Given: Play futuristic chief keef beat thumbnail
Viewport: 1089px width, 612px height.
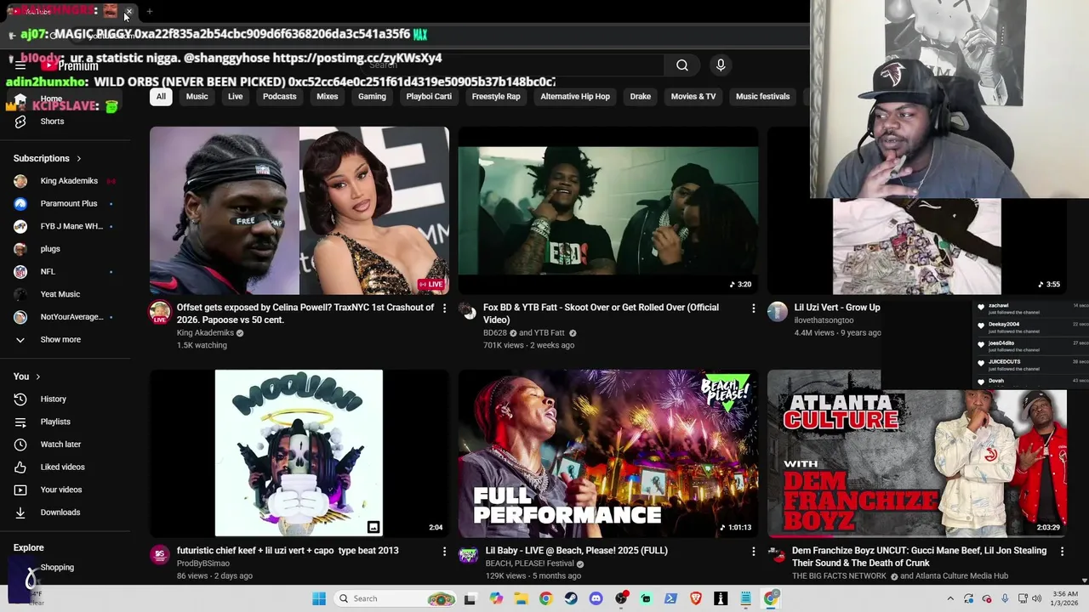Looking at the screenshot, I should 299,454.
